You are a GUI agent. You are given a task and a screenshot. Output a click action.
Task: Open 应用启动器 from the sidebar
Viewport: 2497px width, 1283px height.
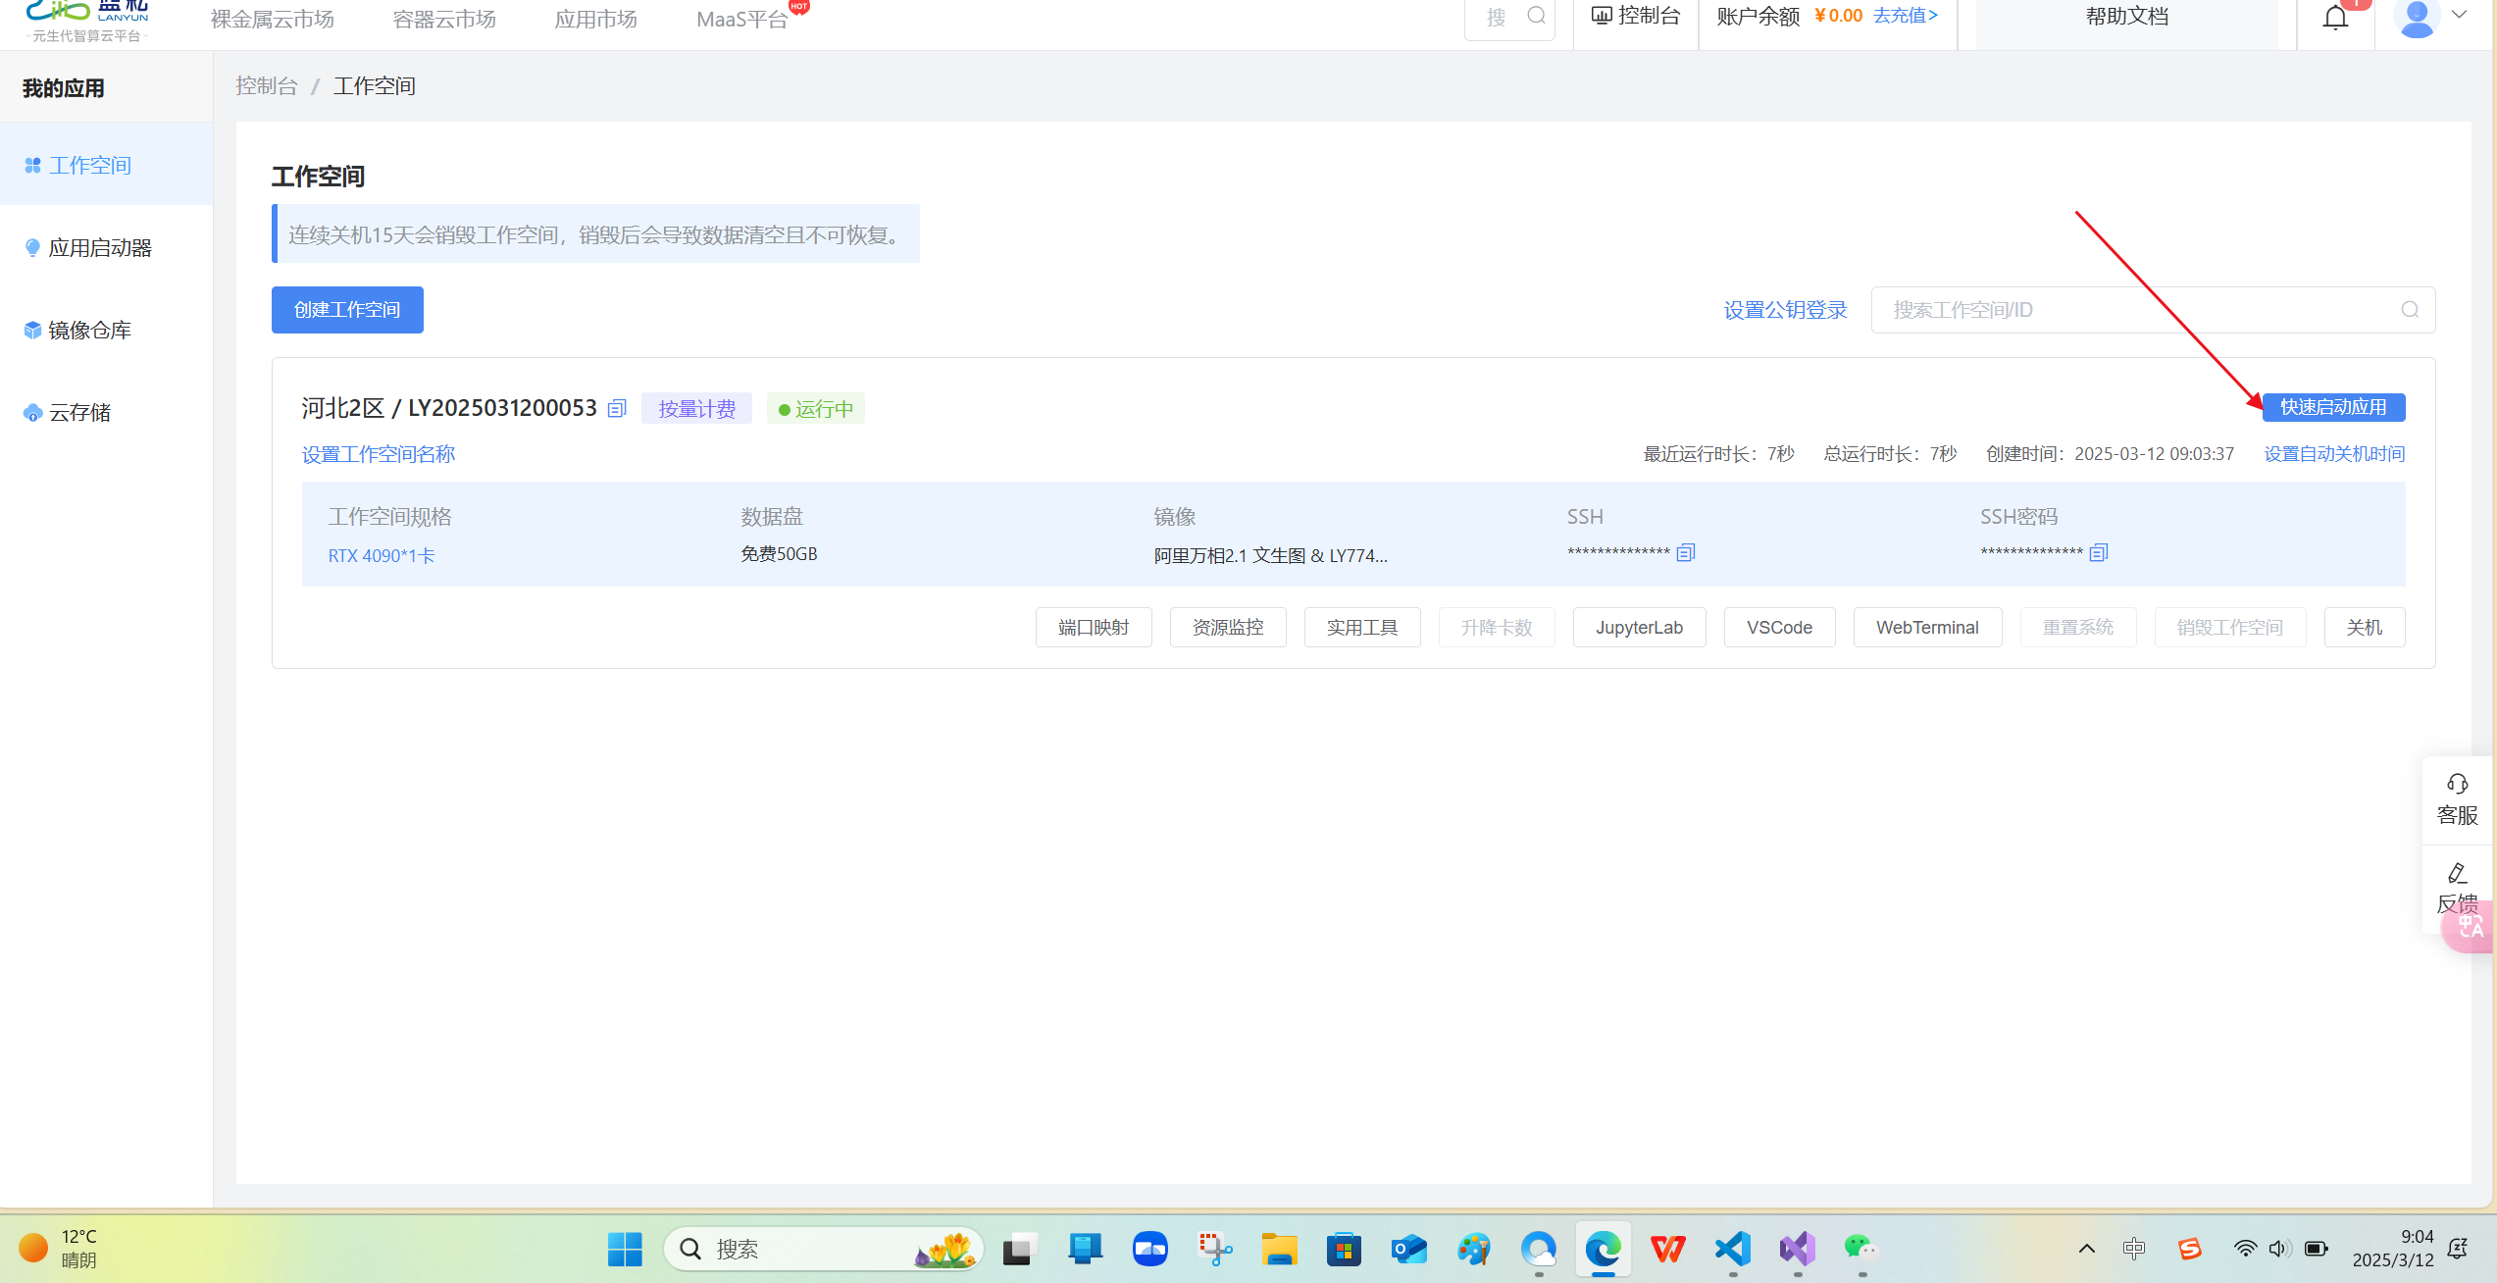101,247
